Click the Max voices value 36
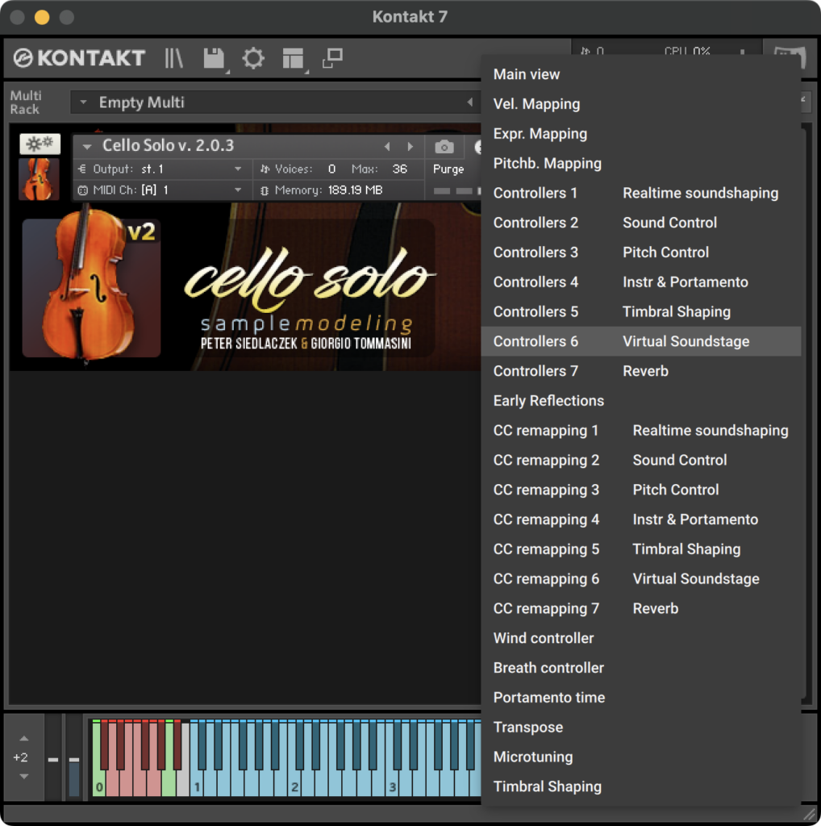This screenshot has width=821, height=826. coord(400,169)
